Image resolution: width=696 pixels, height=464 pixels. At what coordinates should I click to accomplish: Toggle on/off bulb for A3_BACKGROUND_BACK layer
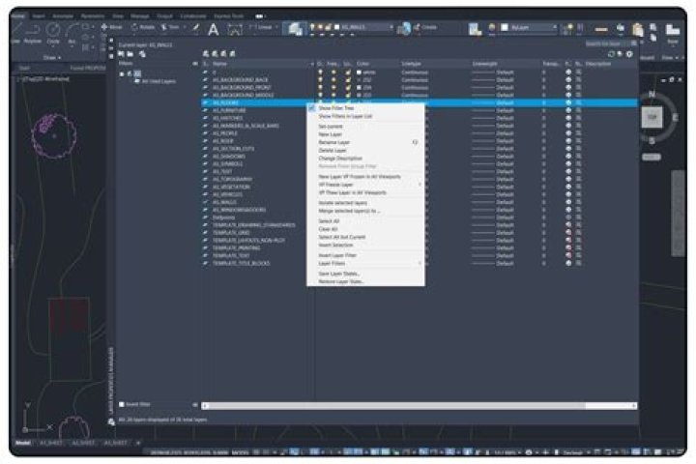click(321, 78)
